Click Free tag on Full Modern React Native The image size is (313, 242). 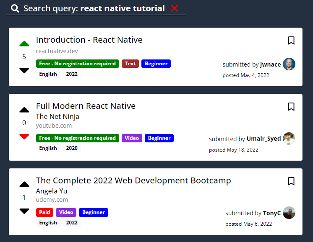78,138
